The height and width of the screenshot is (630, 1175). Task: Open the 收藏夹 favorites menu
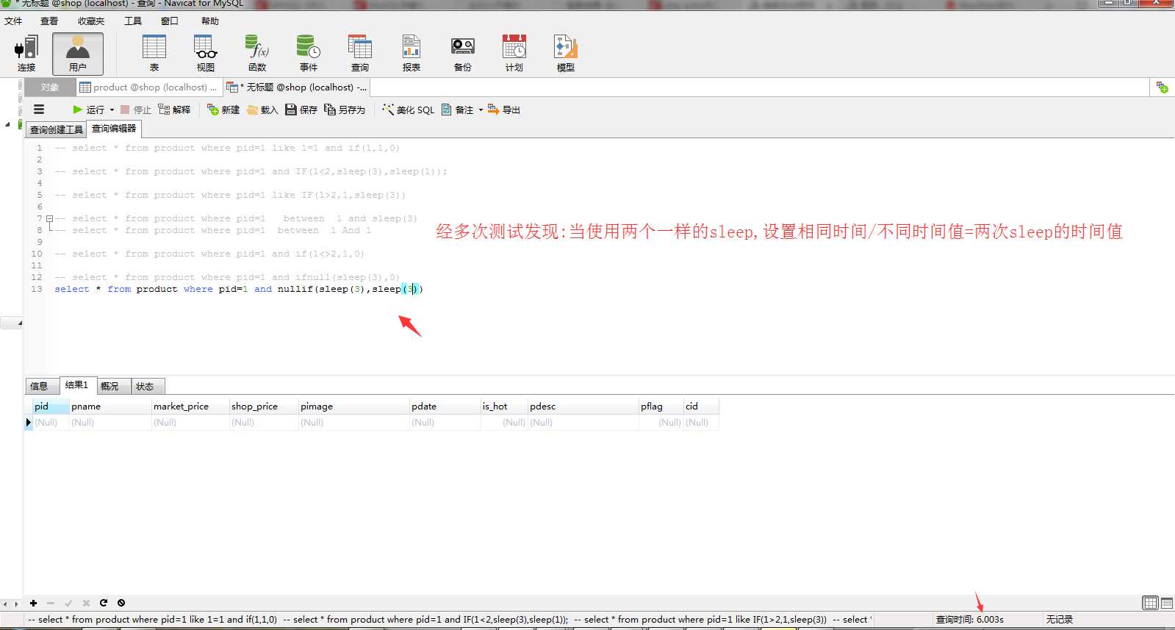pos(91,21)
